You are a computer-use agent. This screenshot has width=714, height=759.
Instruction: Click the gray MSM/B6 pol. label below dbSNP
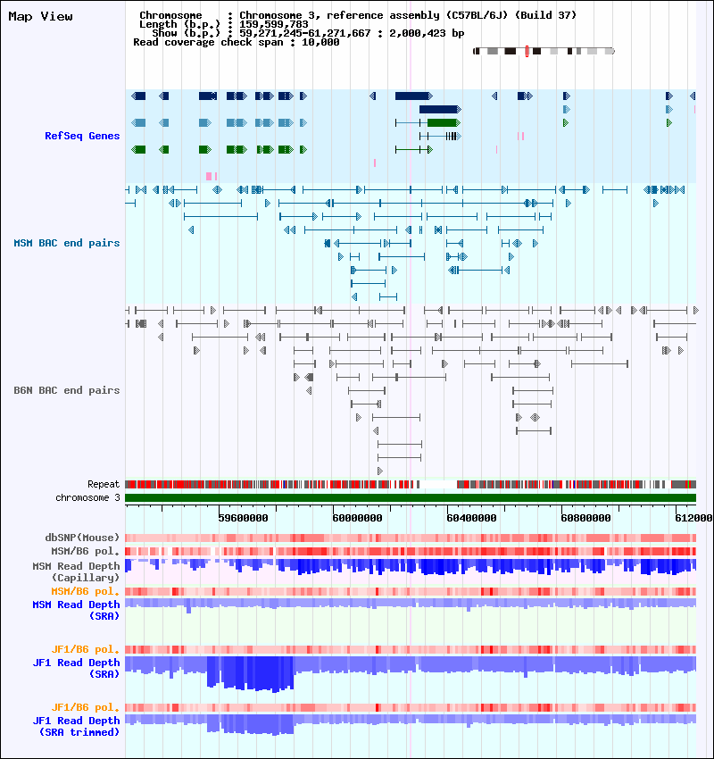point(85,551)
